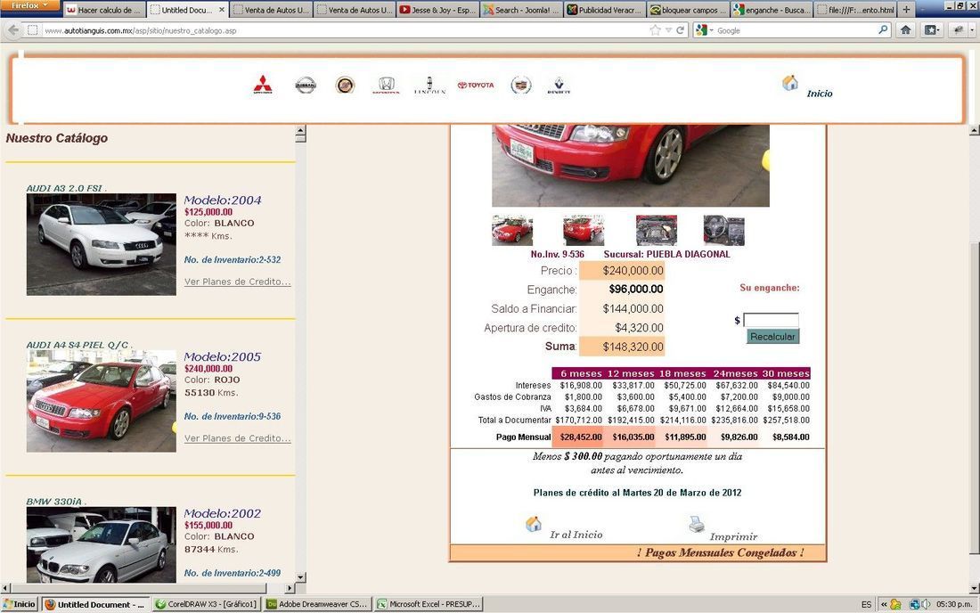Select the Nissan brand logo
Image resolution: width=980 pixels, height=613 pixels.
(x=306, y=85)
